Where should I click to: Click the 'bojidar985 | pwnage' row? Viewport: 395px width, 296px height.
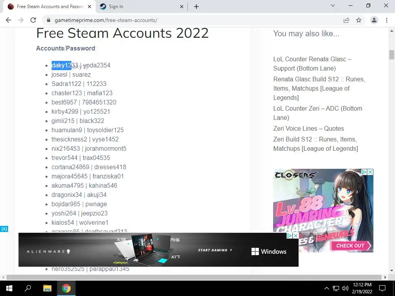coord(79,204)
